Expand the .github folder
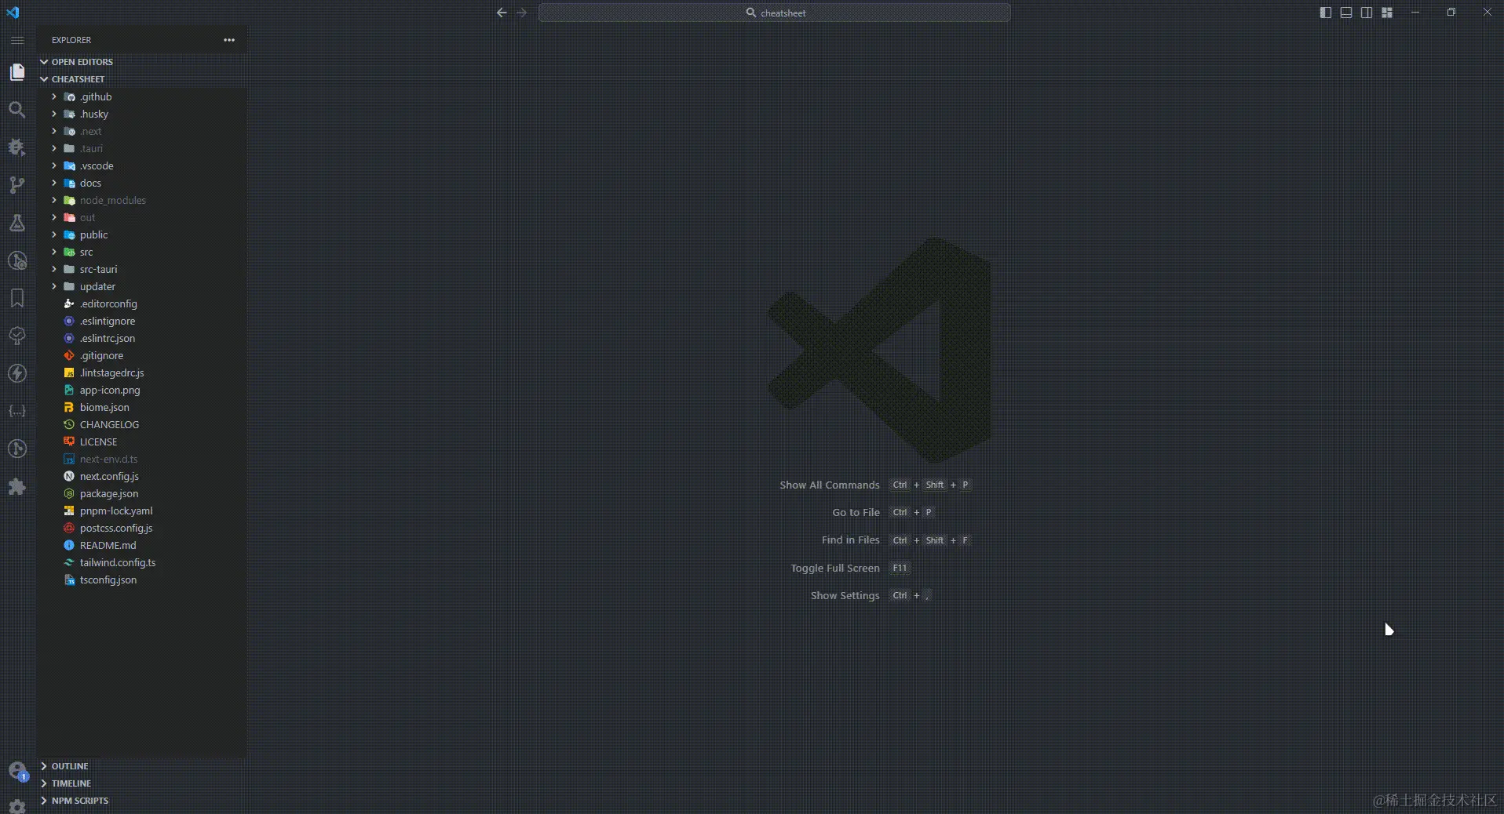This screenshot has height=814, width=1504. tap(141, 96)
